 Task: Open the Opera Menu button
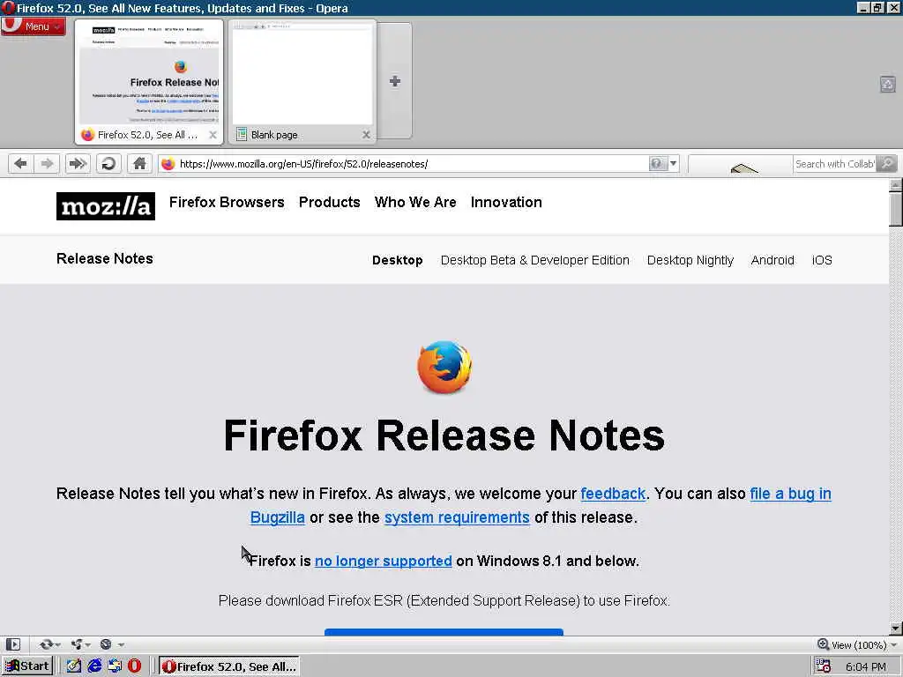33,26
